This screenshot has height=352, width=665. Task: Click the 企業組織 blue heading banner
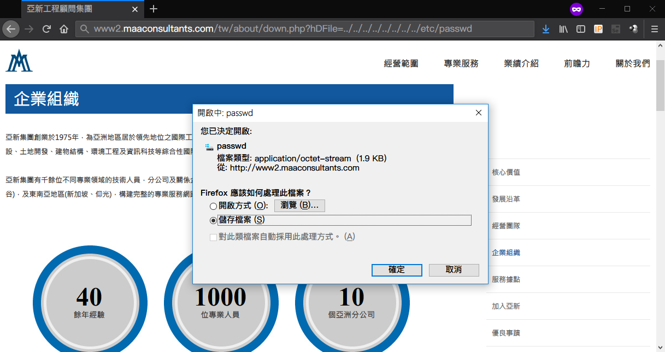coord(229,99)
